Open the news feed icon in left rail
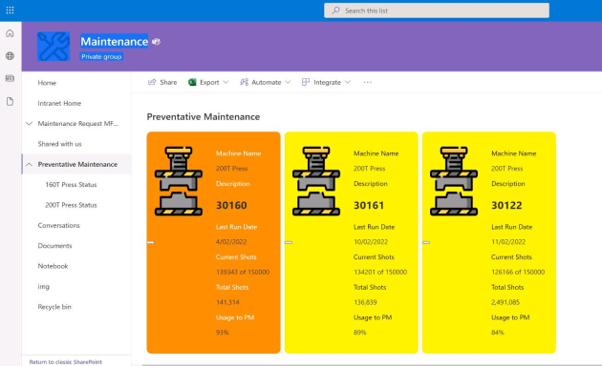The width and height of the screenshot is (602, 366). [10, 78]
